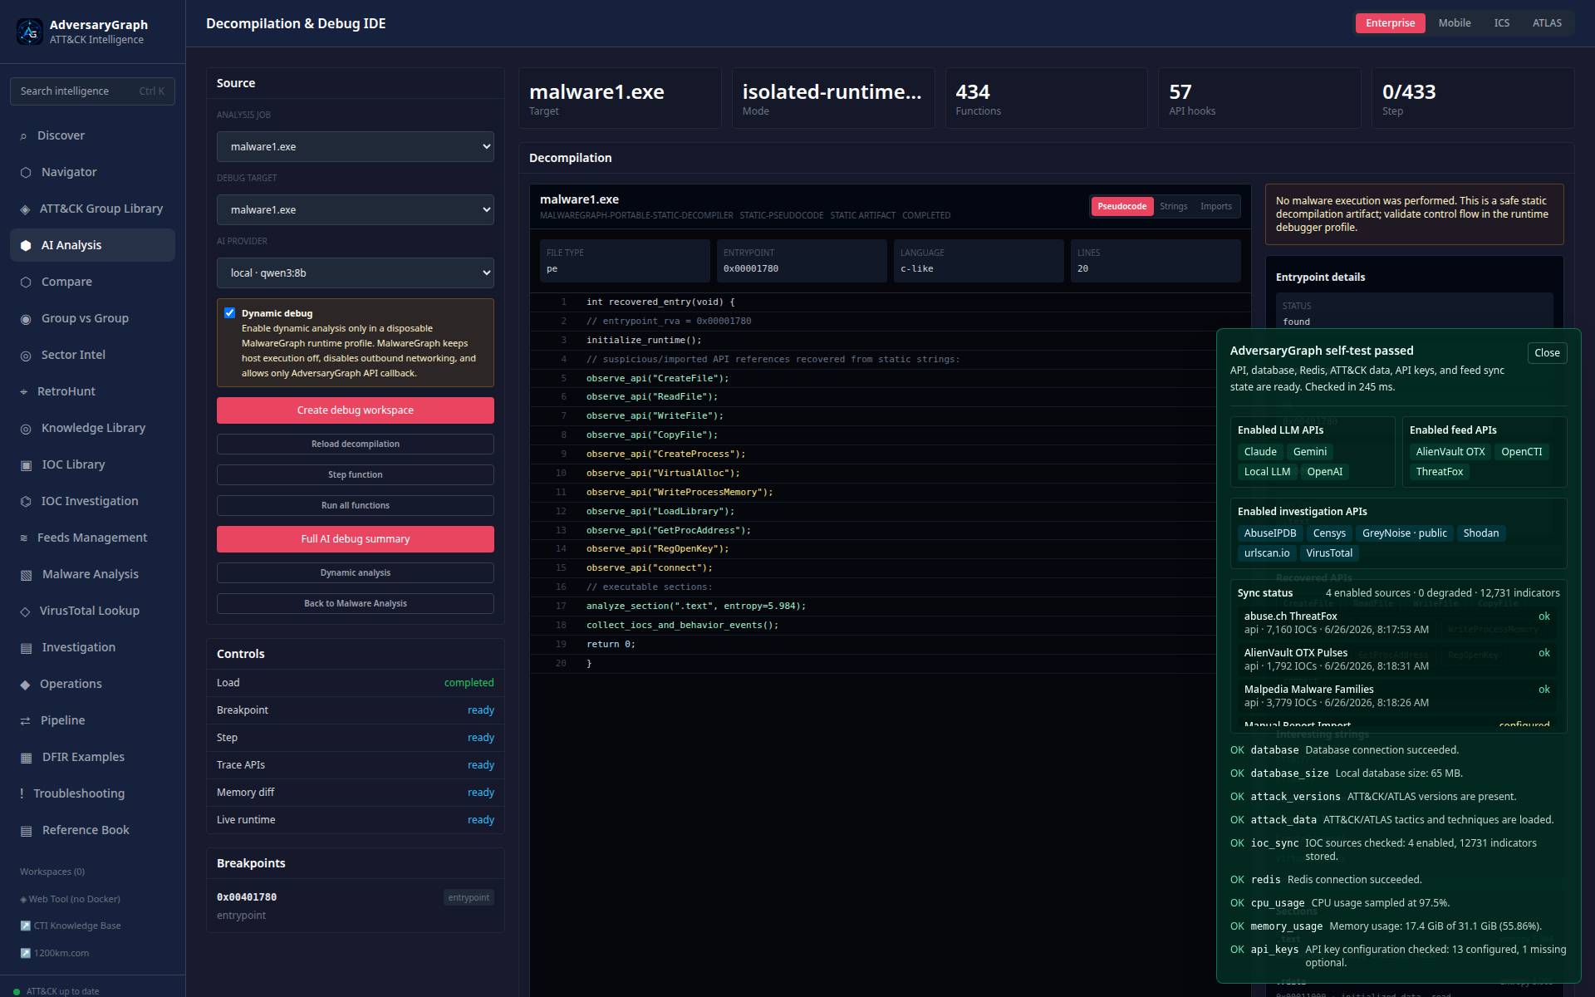Click the abuse.ch ThreatFox sync row
The image size is (1595, 997).
coord(1398,623)
